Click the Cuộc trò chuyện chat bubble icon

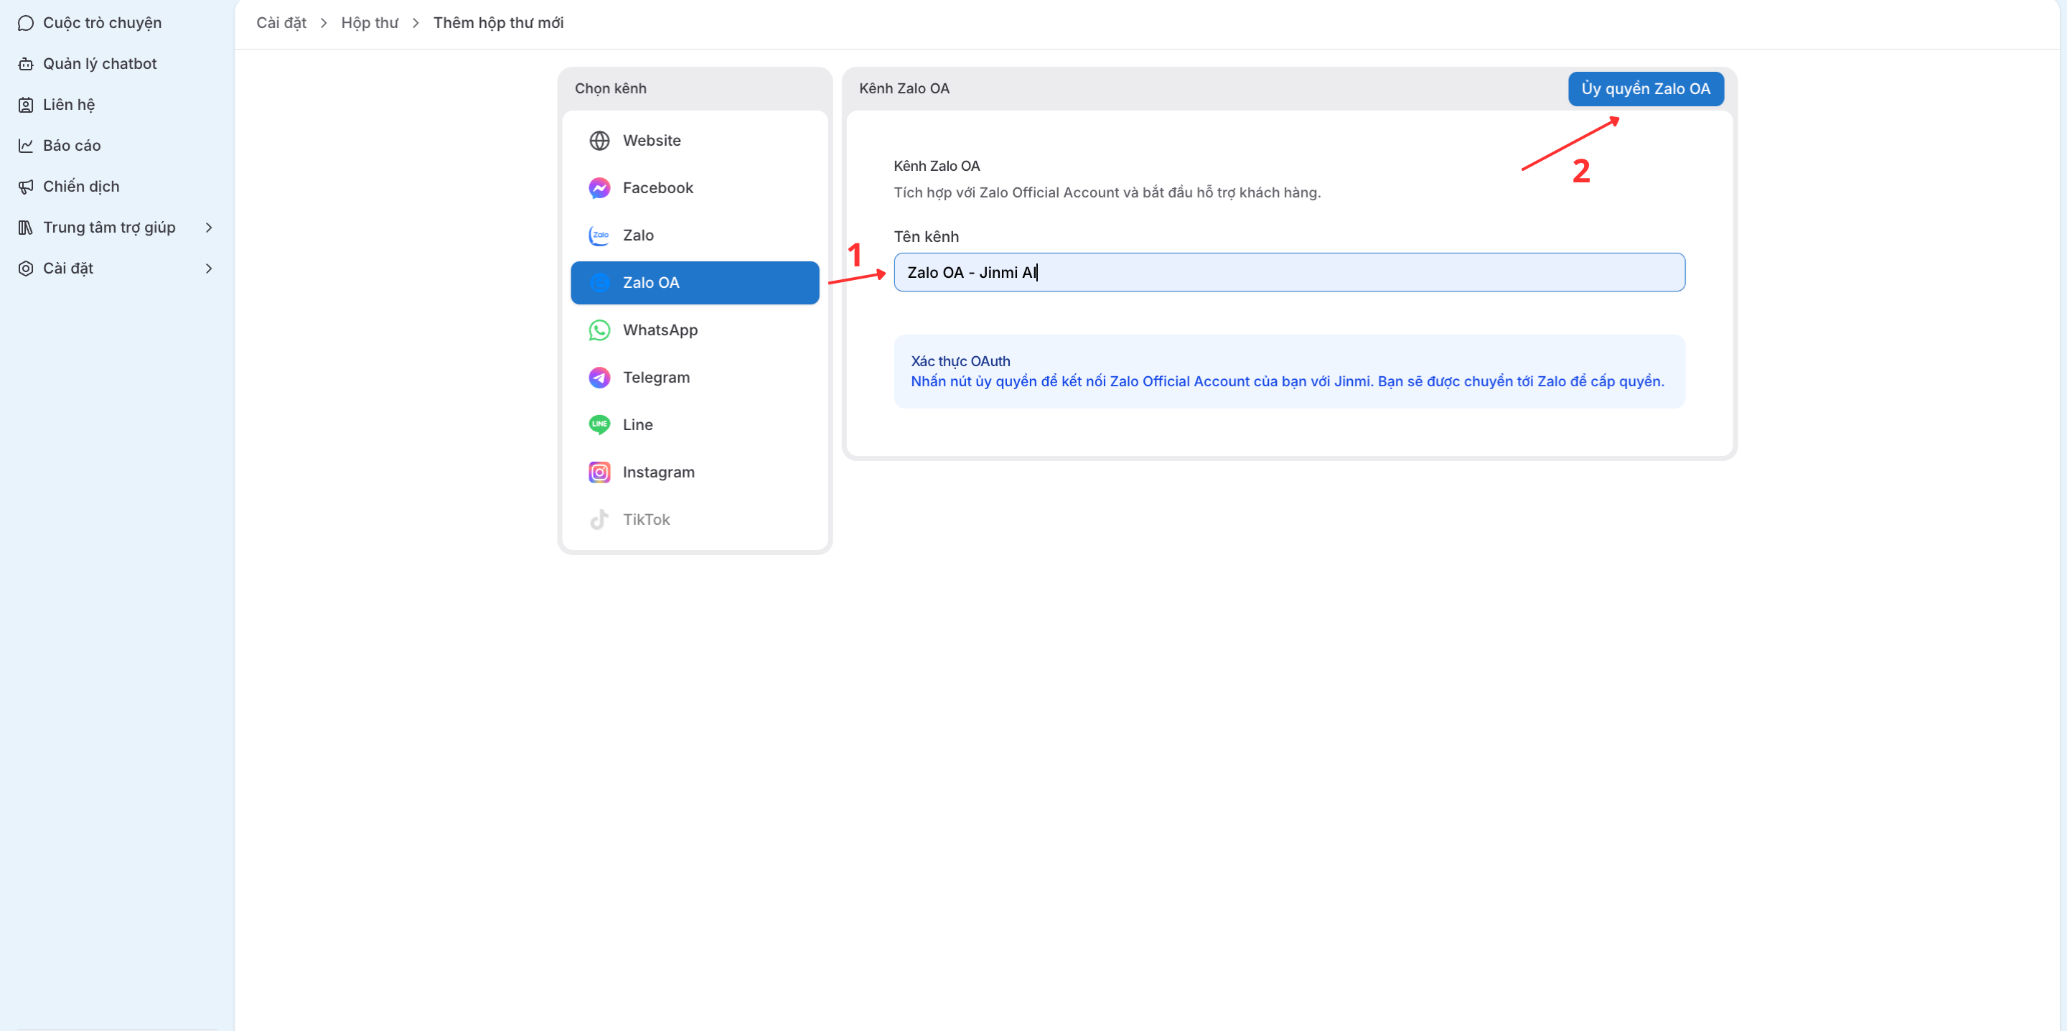click(26, 22)
